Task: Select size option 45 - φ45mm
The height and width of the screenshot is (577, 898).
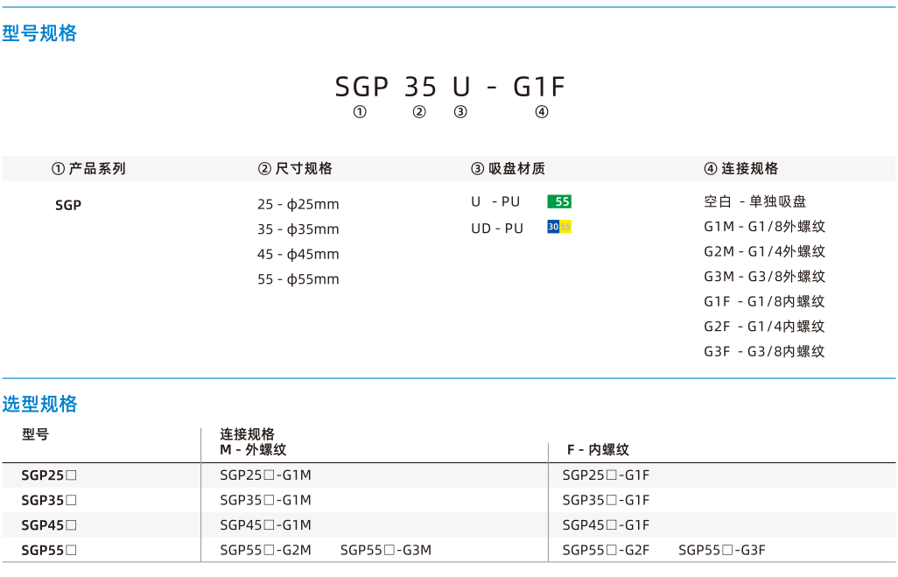Action: [298, 255]
